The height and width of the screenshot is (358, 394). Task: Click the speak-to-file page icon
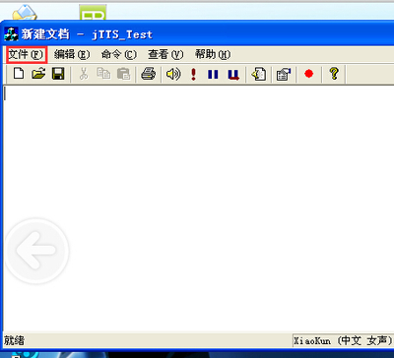pyautogui.click(x=259, y=74)
